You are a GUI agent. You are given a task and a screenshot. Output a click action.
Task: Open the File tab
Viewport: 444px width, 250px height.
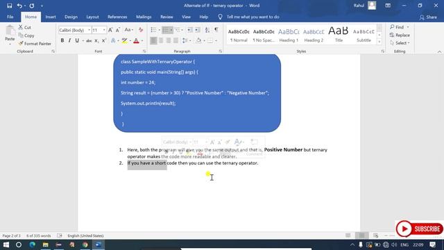[10, 17]
